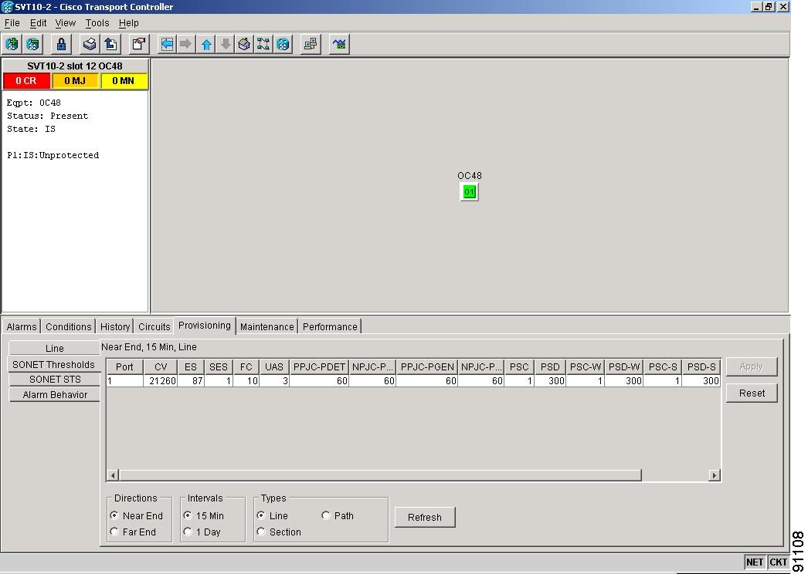Click the PPJC-PGEN column header

pyautogui.click(x=427, y=367)
